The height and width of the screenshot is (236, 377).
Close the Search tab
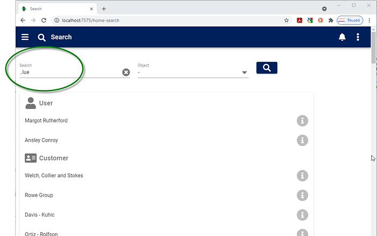[92, 9]
